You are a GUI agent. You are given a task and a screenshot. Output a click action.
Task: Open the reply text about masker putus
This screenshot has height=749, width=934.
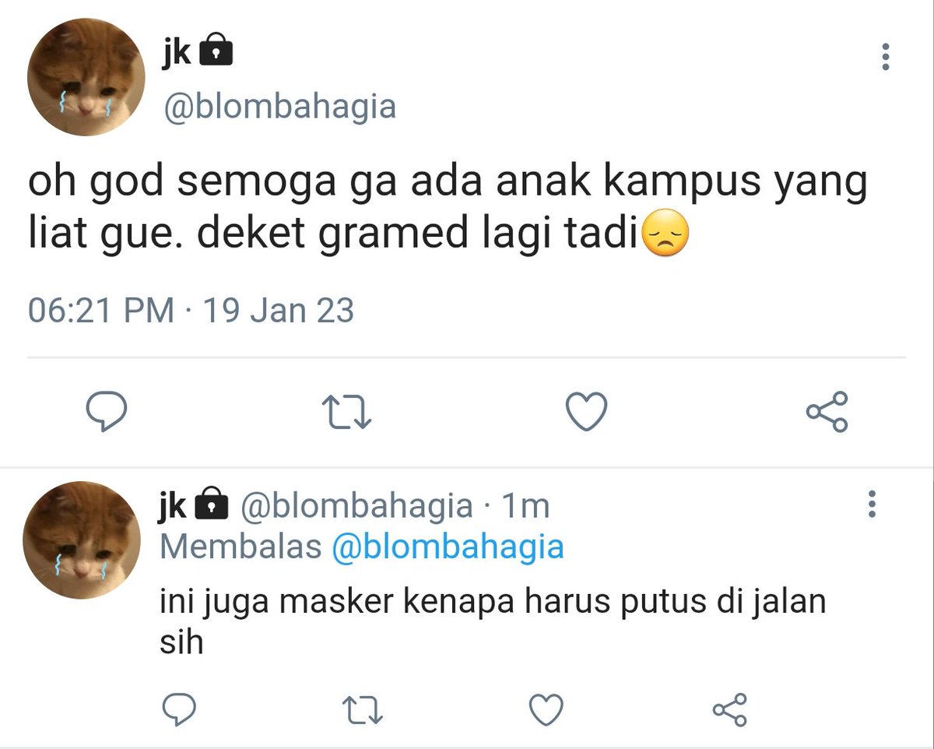493,622
